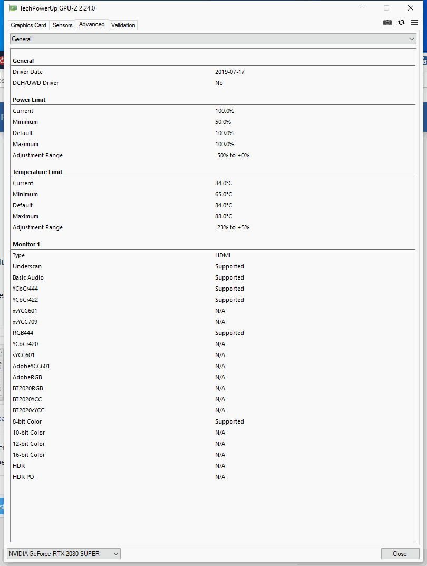
Task: Click the 8-bit Color row label
Action: [x=27, y=421]
